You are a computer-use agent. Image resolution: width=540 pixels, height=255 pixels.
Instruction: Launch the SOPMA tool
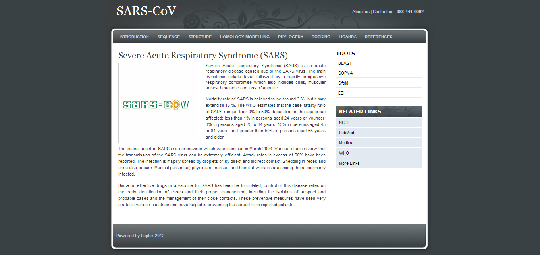(x=345, y=73)
